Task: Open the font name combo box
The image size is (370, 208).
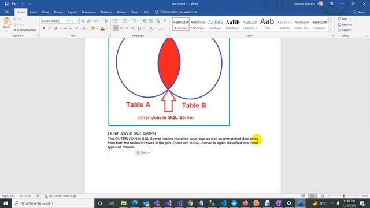Action: coord(55,21)
